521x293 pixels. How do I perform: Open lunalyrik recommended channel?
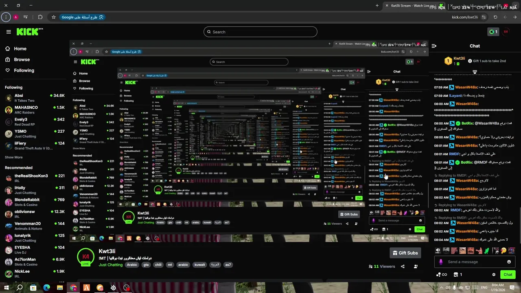pos(35,238)
